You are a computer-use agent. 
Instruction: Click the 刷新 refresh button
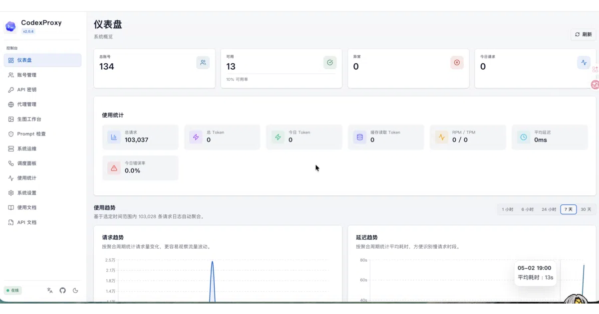tap(583, 34)
